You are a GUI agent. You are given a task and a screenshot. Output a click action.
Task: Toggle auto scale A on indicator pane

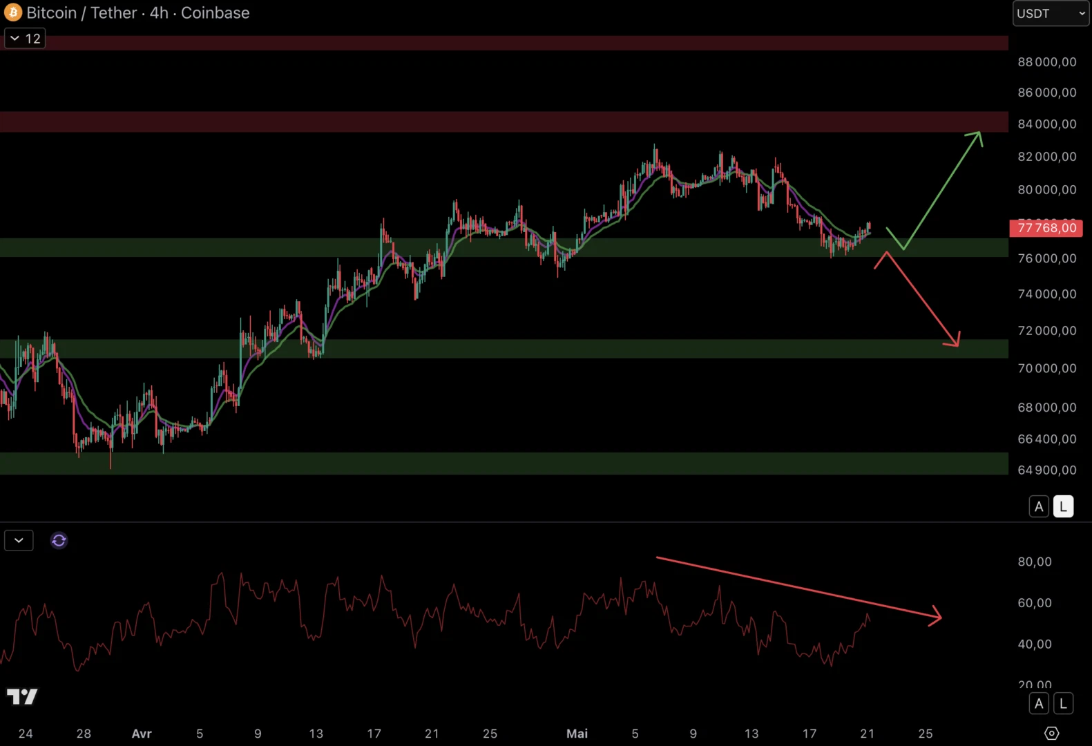[x=1039, y=704]
